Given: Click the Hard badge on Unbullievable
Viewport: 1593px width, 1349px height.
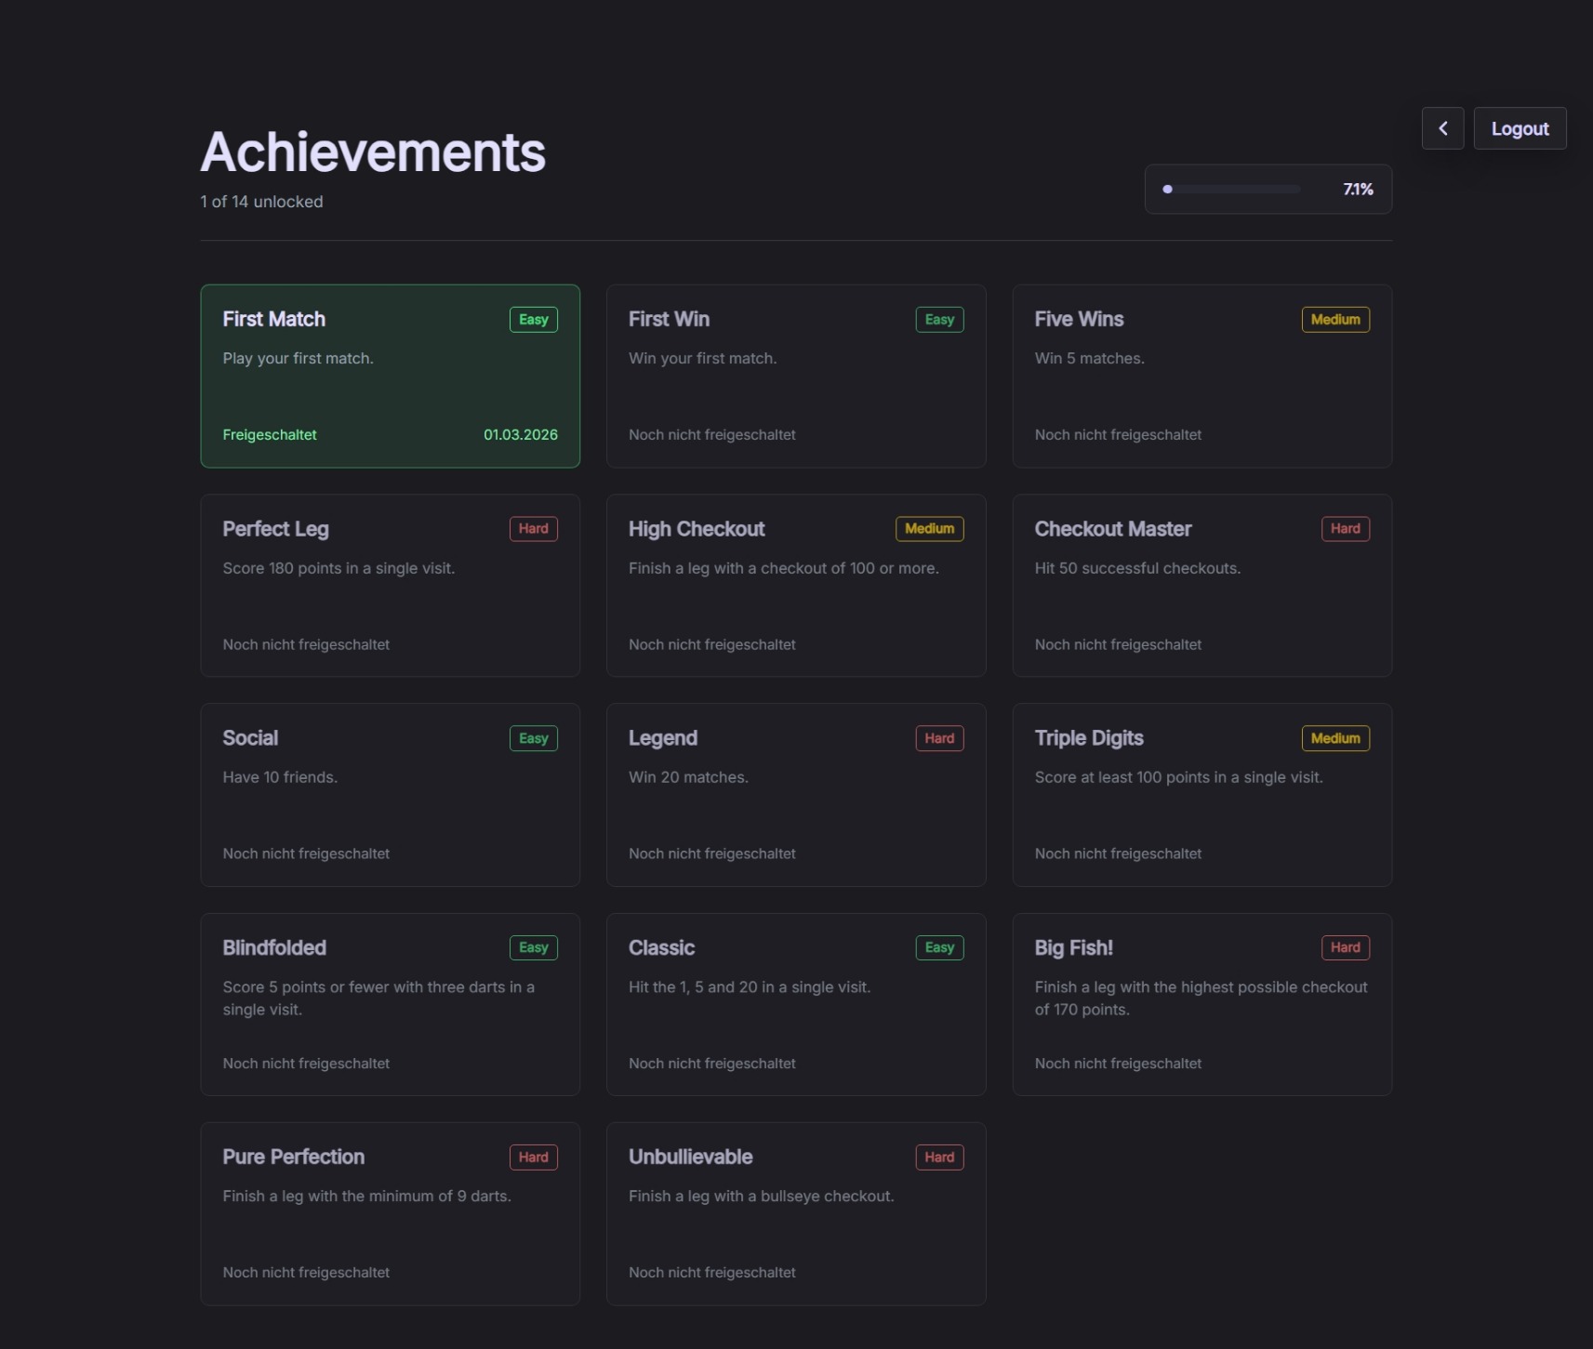Looking at the screenshot, I should [x=939, y=1157].
